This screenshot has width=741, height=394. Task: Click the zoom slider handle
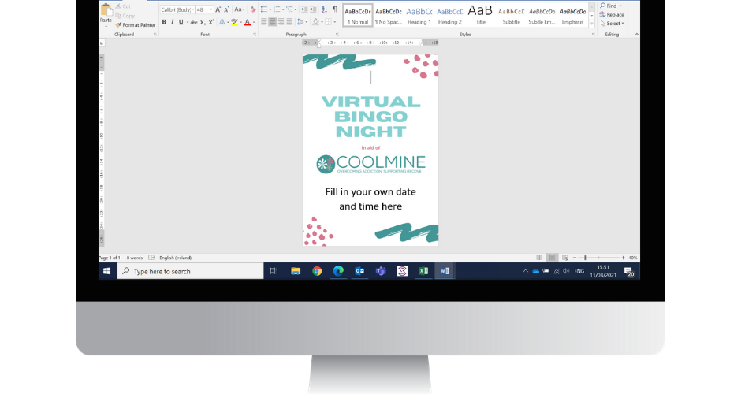[x=586, y=258]
